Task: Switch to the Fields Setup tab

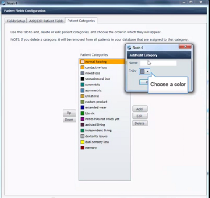Action: [16, 21]
